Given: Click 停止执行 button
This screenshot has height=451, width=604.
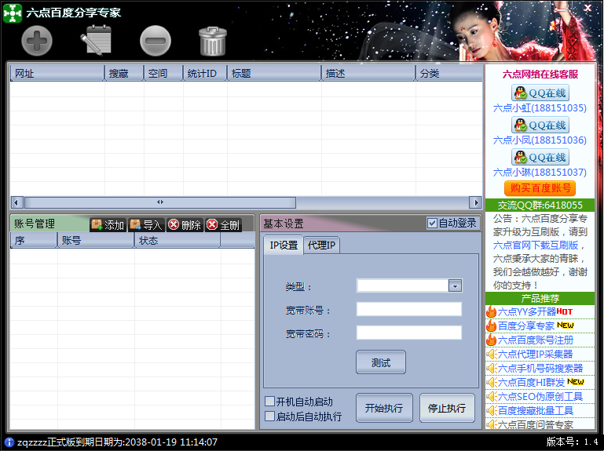Looking at the screenshot, I should (x=447, y=408).
